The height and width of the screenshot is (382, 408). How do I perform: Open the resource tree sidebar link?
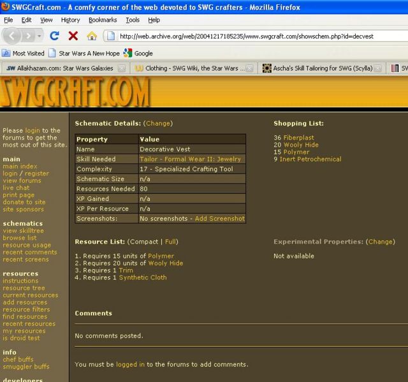pyautogui.click(x=23, y=288)
